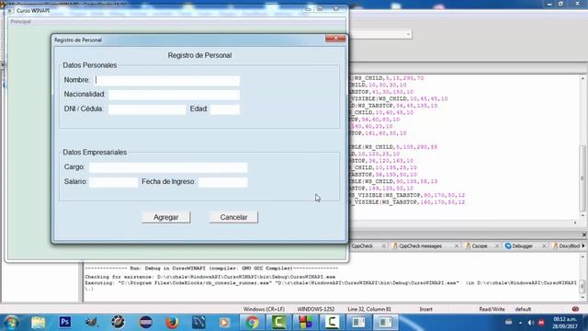Show hidden tray icons arrow

tap(520, 323)
